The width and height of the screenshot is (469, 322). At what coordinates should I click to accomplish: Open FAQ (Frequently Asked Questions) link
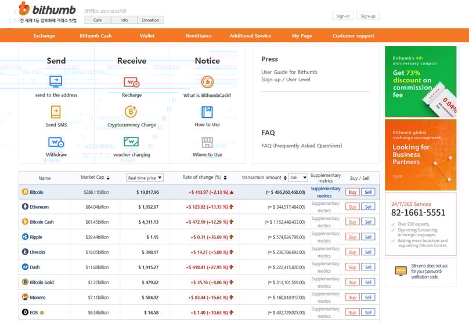[x=301, y=146]
